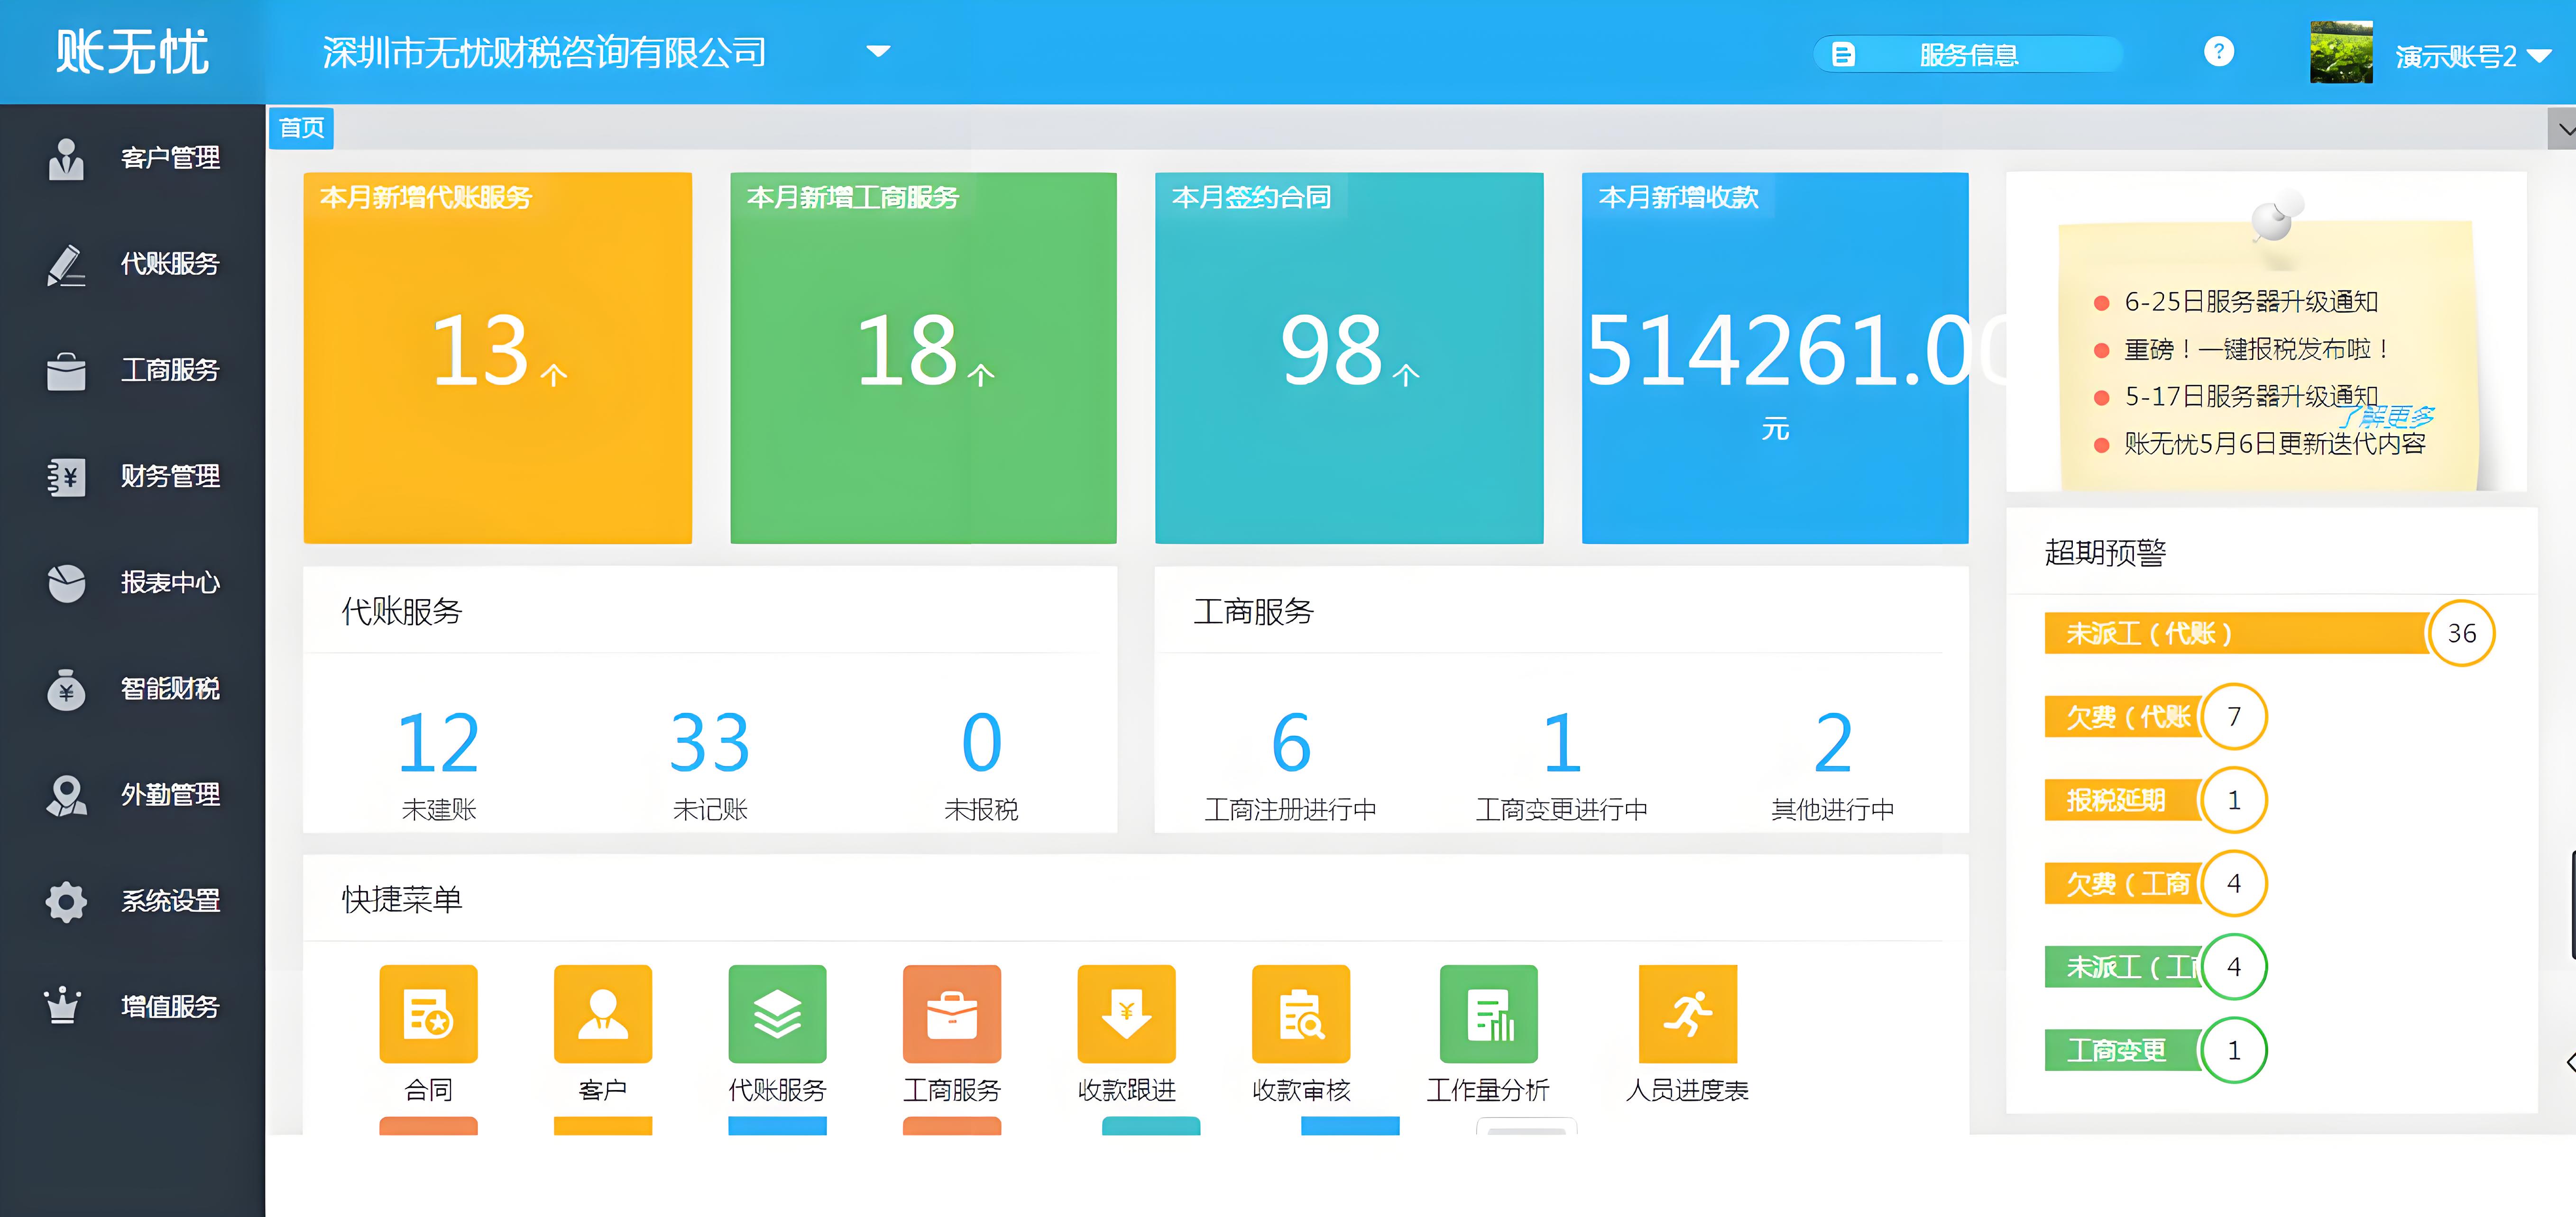This screenshot has width=2576, height=1217.
Task: Open the 本月新增工商服务 card
Action: coord(923,358)
